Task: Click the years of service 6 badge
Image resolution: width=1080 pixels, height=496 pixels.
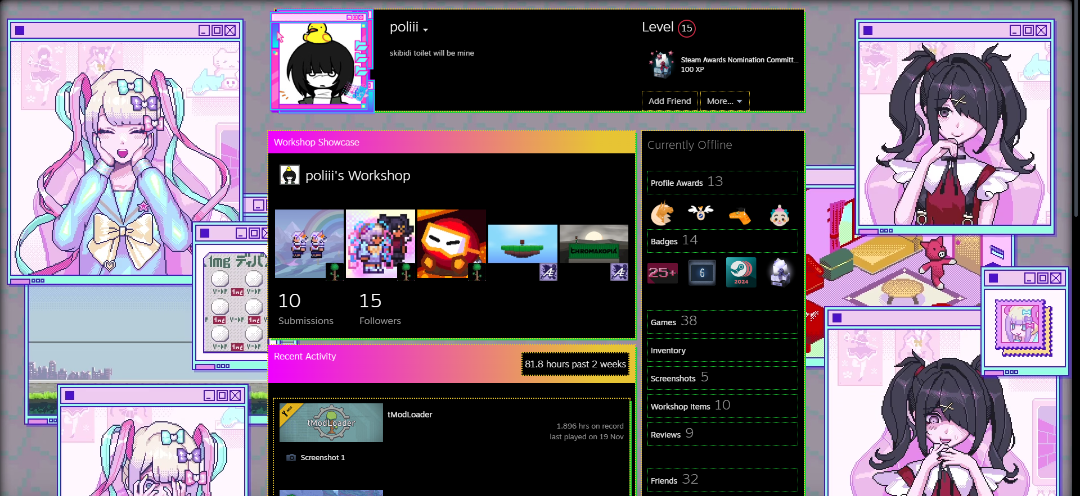Action: pyautogui.click(x=701, y=273)
